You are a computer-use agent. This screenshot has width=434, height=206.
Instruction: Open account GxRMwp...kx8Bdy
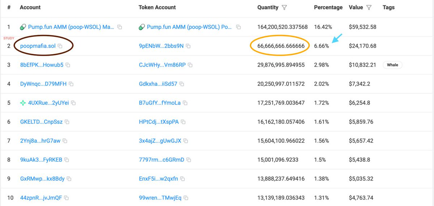tap(42, 179)
